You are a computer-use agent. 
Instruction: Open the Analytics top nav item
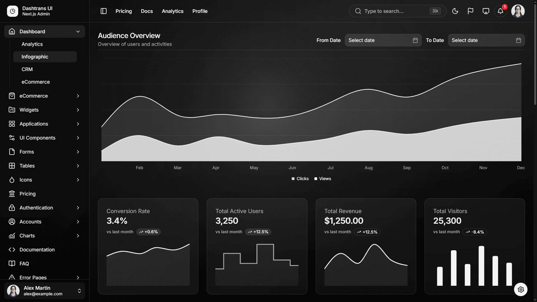point(173,11)
